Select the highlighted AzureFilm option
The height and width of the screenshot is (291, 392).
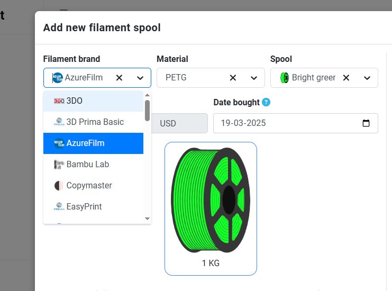93,143
